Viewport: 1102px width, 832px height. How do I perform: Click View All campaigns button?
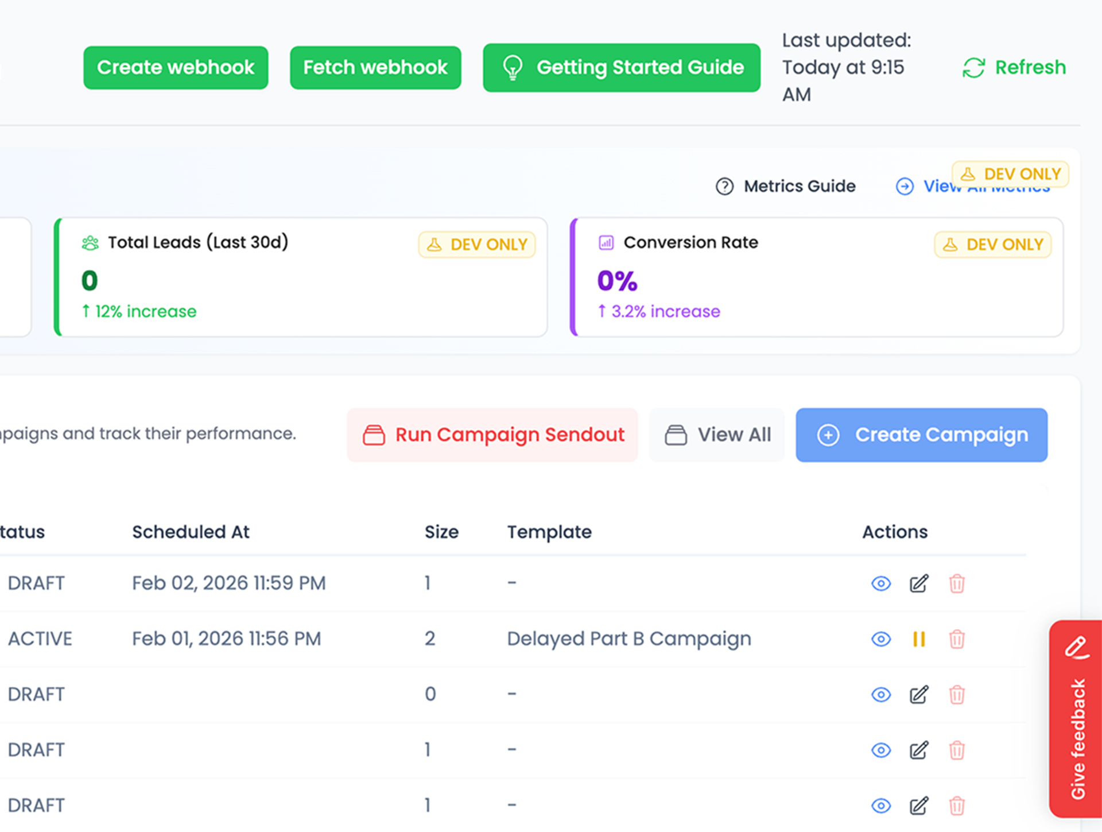(717, 435)
